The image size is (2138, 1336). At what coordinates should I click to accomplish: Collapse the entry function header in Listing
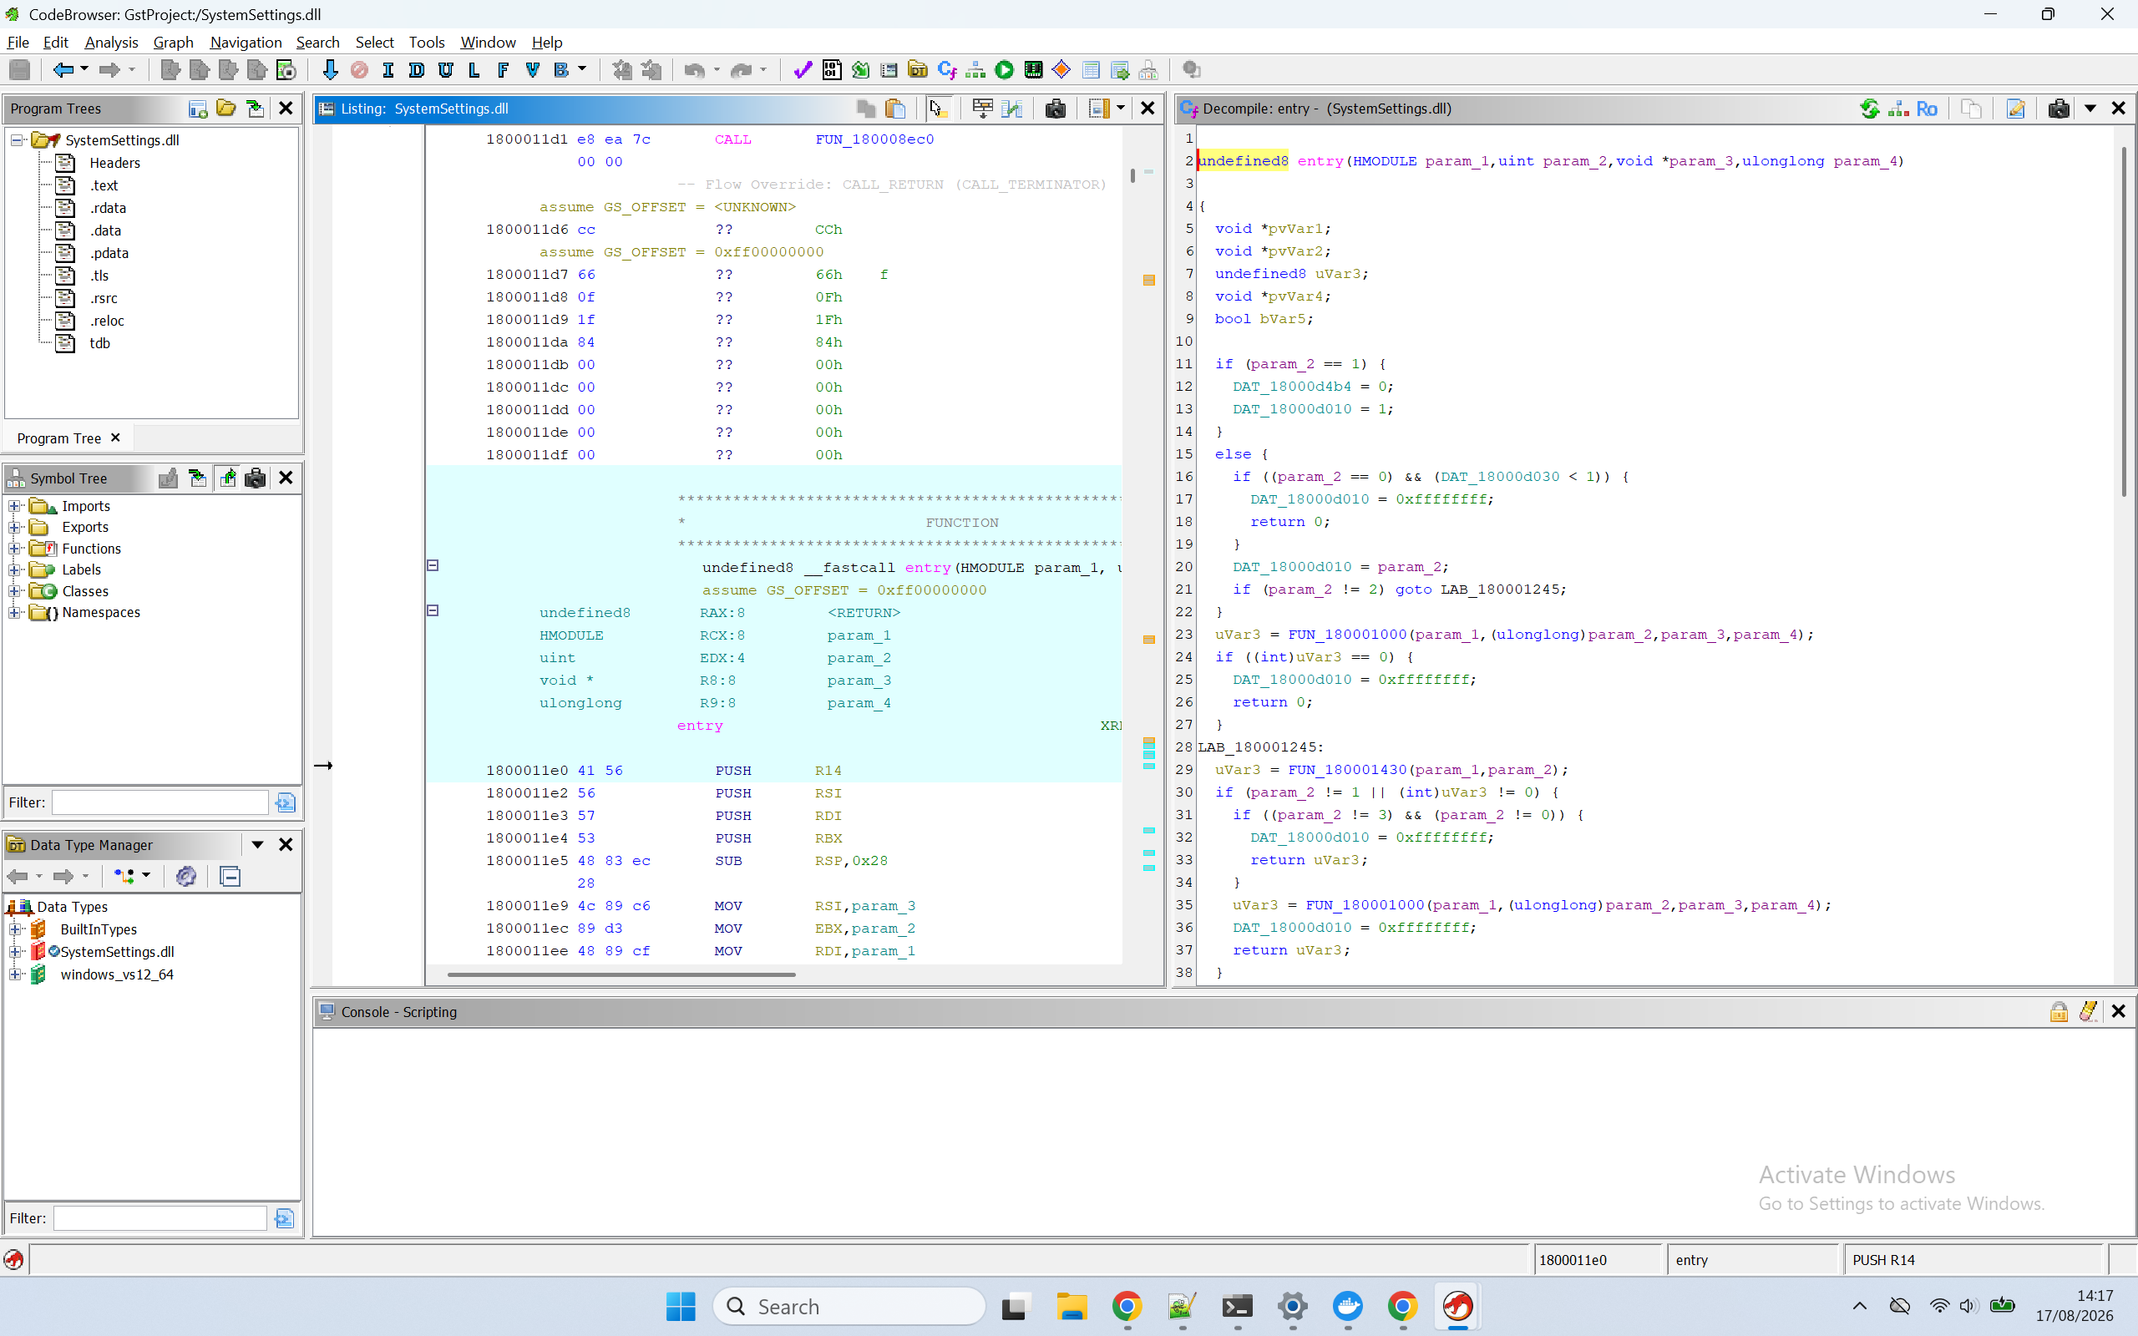point(433,565)
